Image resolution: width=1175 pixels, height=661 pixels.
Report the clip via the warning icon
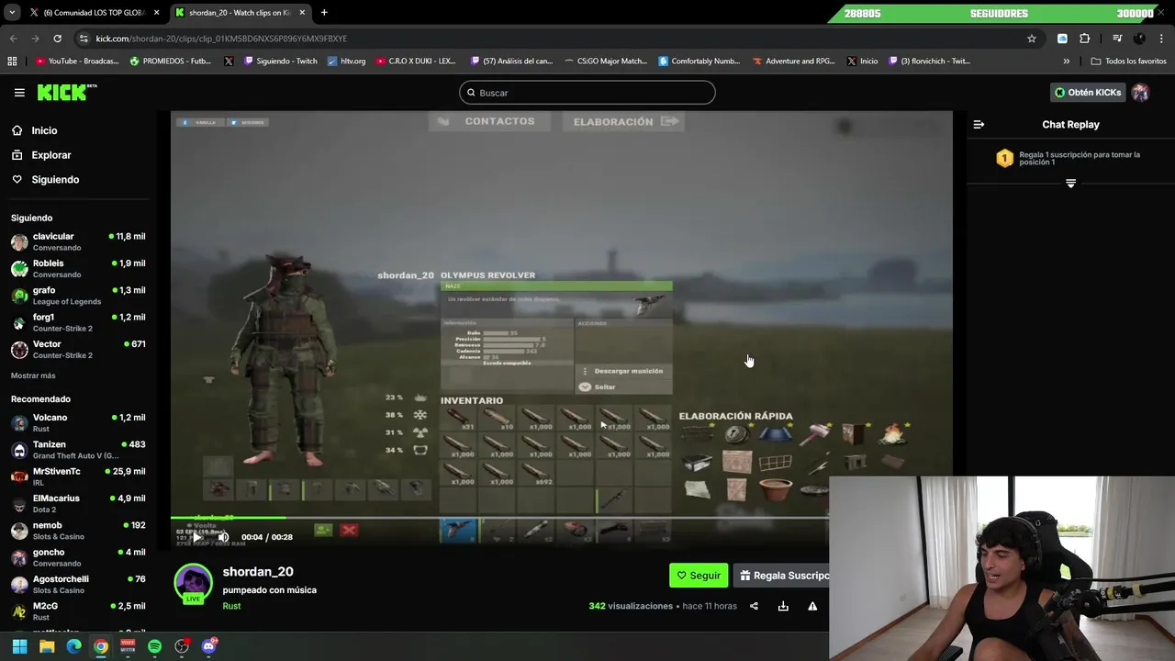tap(812, 606)
